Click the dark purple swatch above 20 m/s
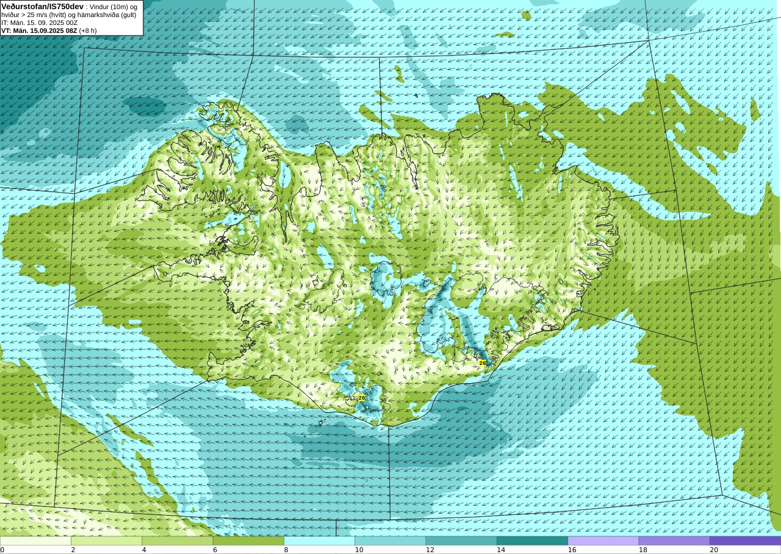This screenshot has height=554, width=781. click(745, 541)
